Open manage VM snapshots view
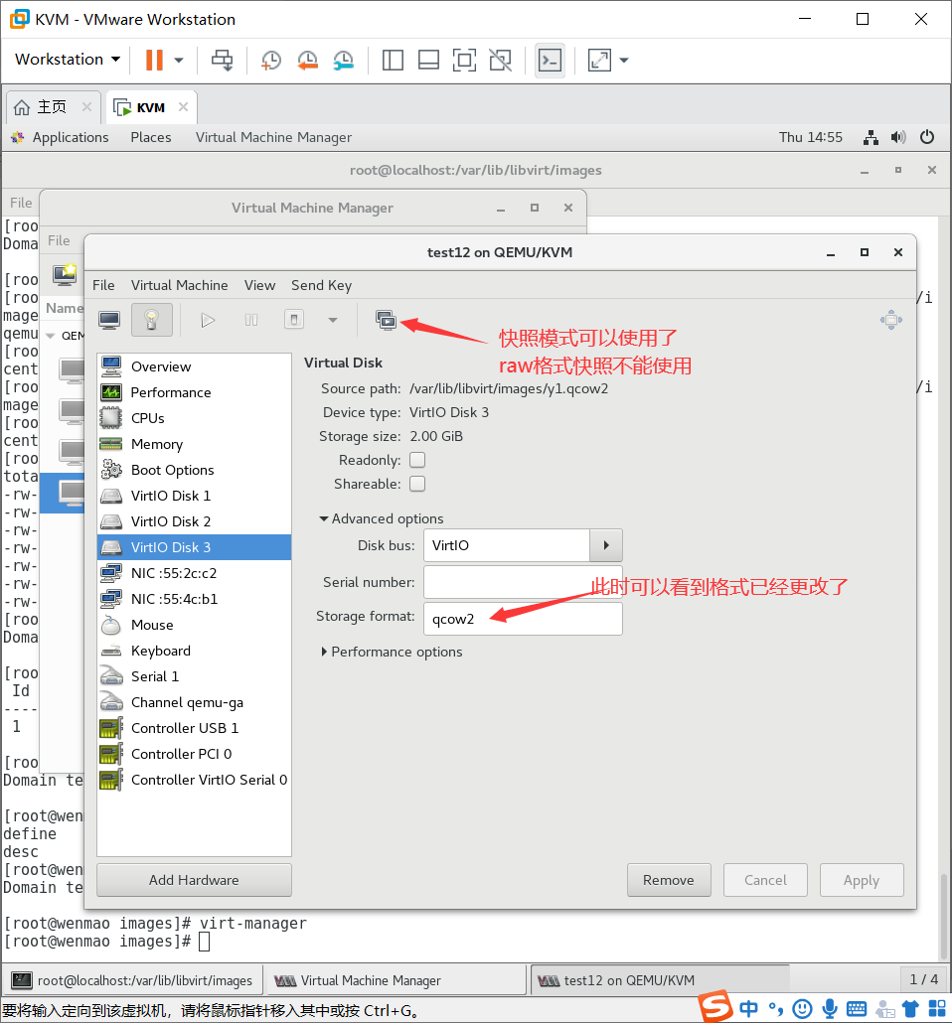 coord(386,321)
